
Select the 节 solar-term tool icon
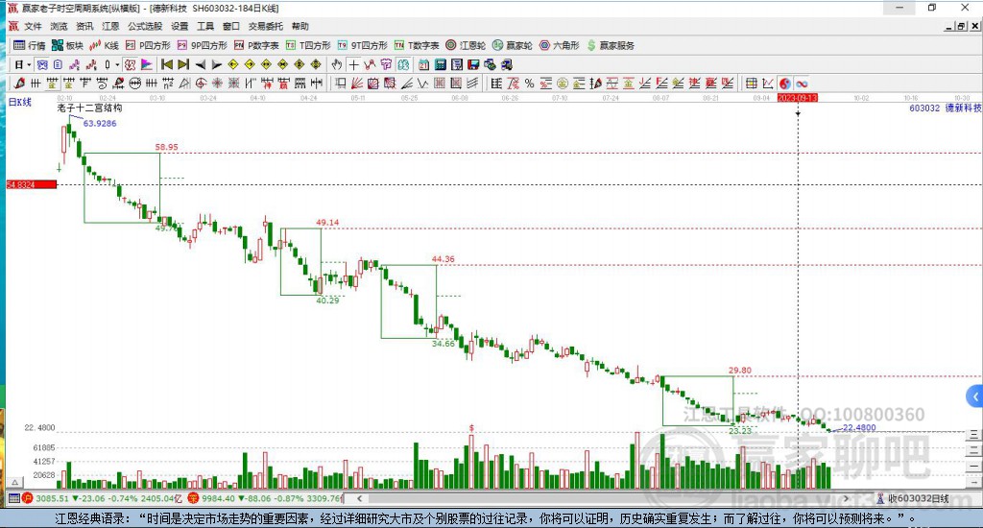[x=386, y=64]
